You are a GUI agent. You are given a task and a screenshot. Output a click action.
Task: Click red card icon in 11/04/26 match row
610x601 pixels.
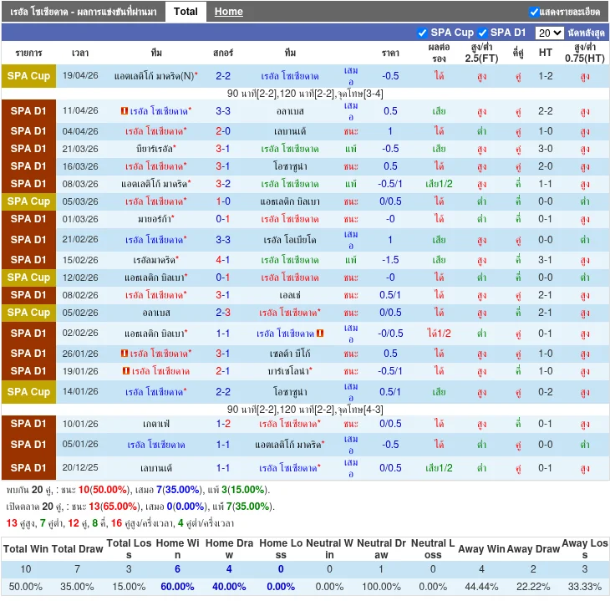pos(125,111)
